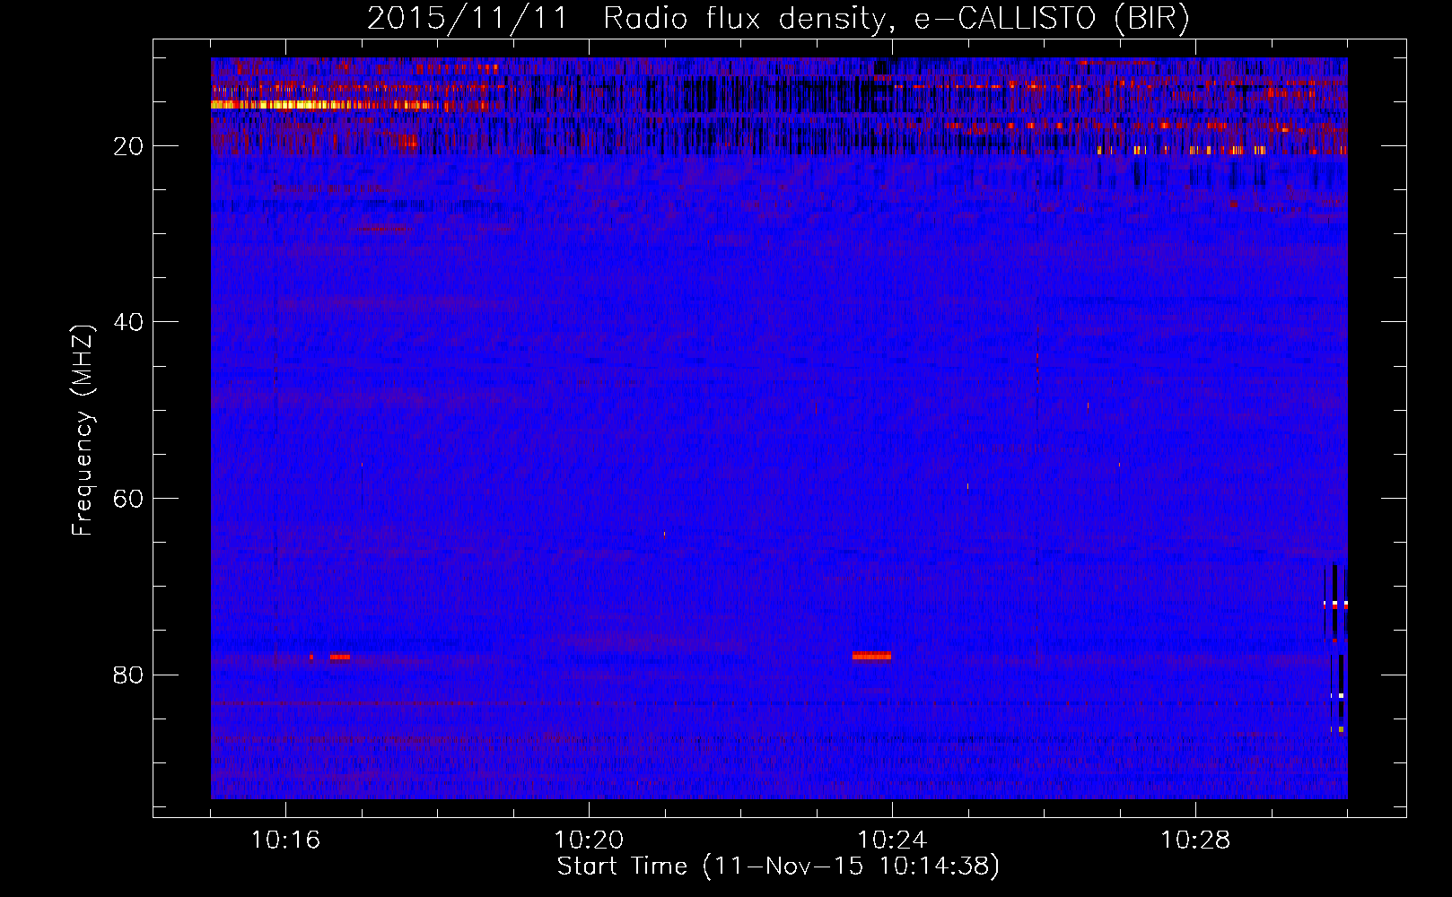Click the '20' frequency tick label
The image size is (1452, 897).
(128, 146)
